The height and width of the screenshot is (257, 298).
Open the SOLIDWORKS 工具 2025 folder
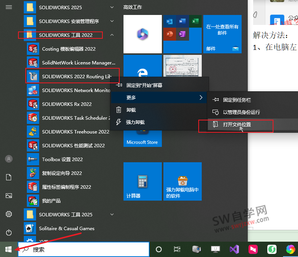click(66, 214)
